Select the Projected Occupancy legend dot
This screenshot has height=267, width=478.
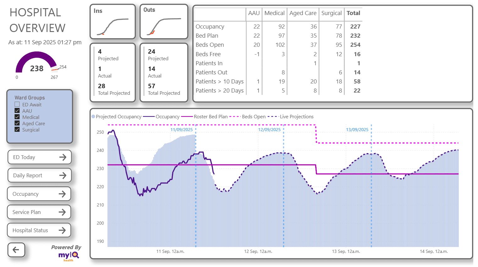pyautogui.click(x=93, y=116)
